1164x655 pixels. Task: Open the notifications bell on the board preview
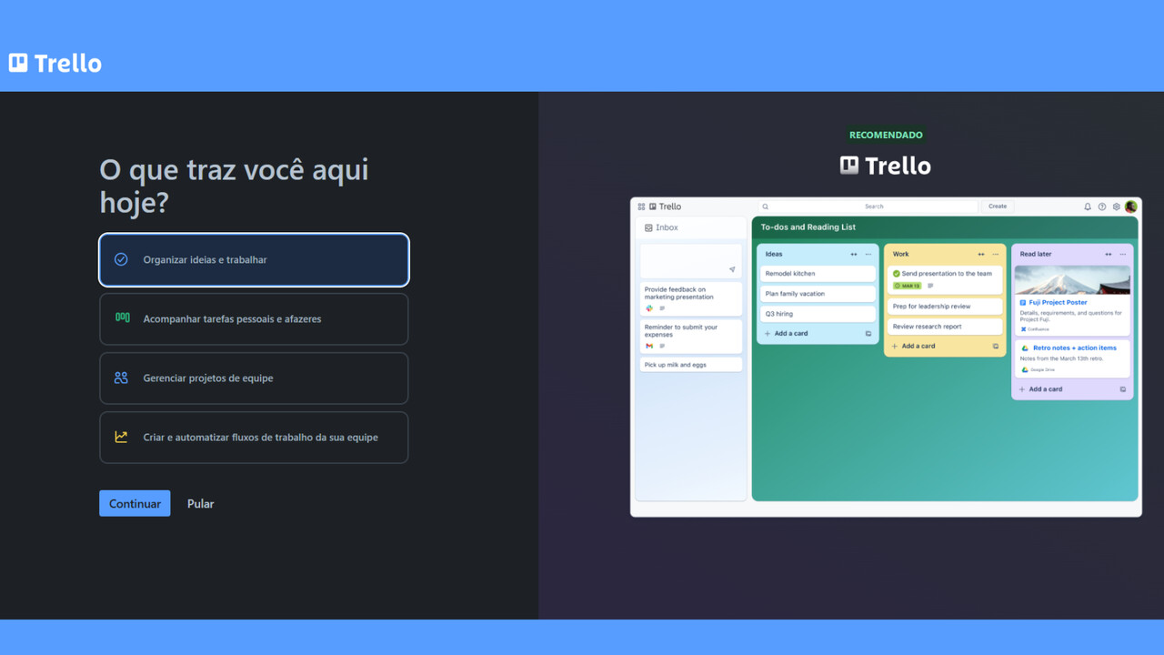click(1088, 207)
